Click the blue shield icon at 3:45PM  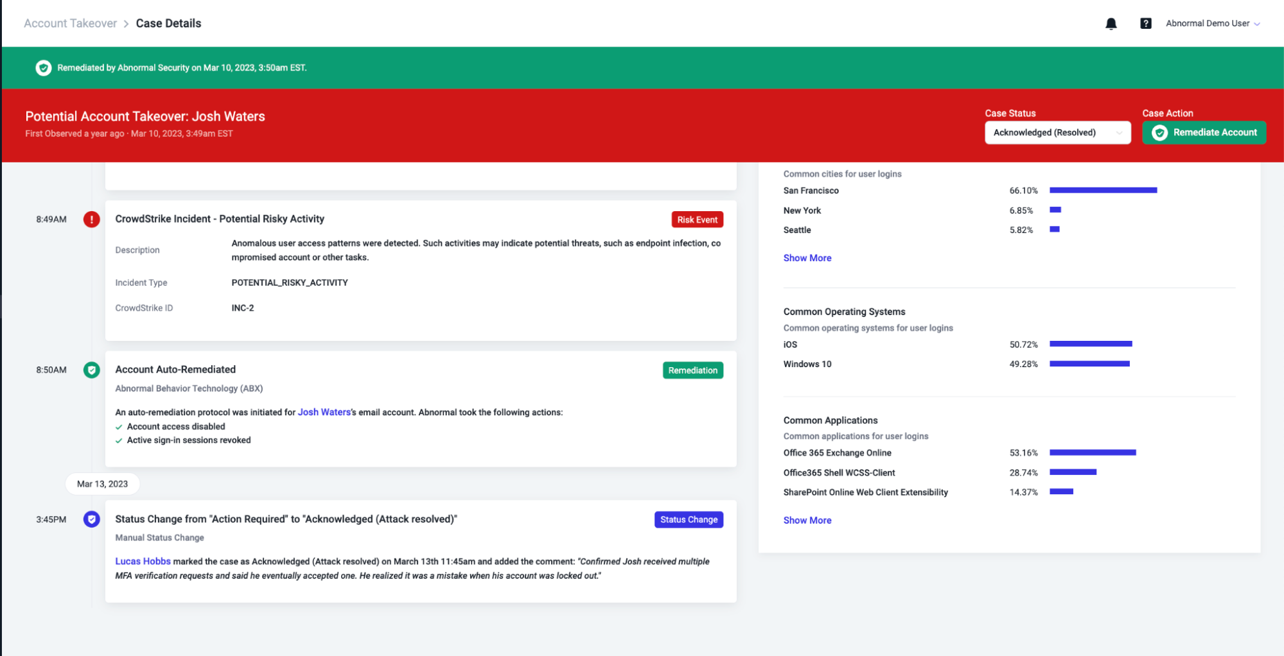[91, 519]
